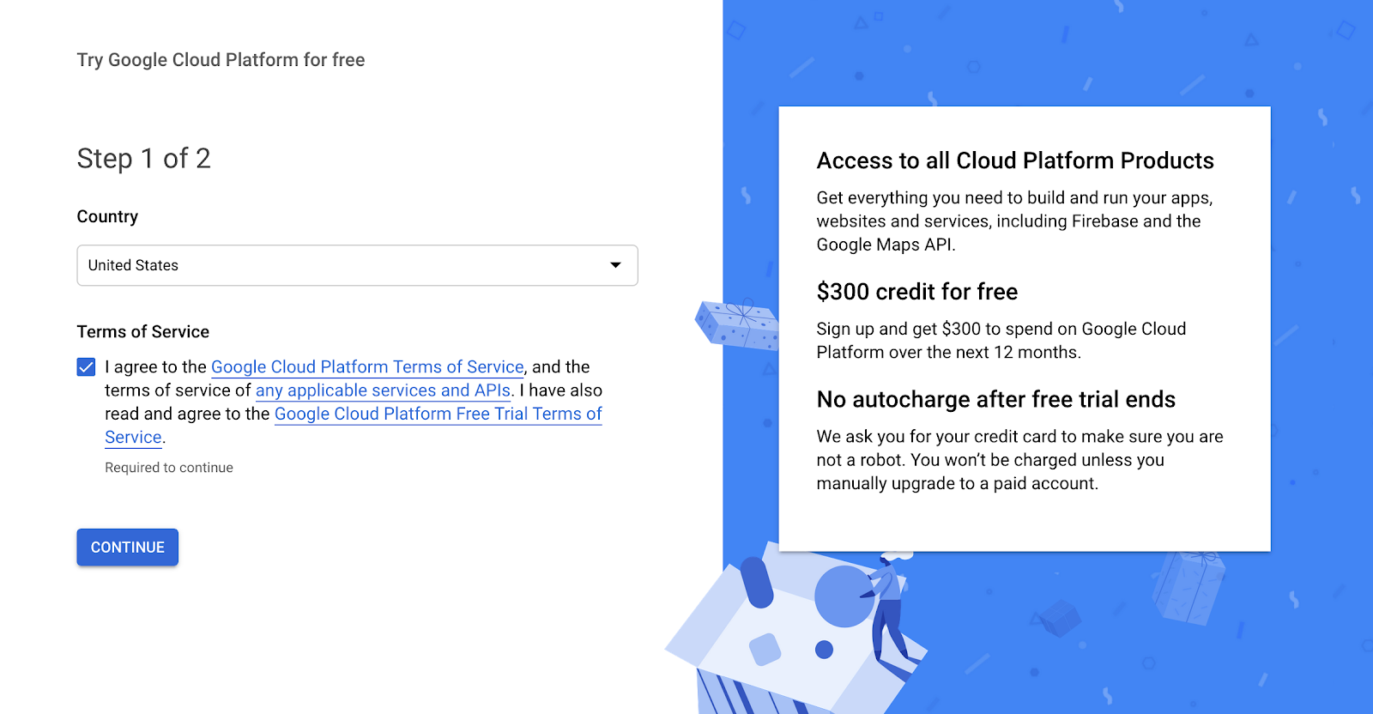The image size is (1373, 714).
Task: Click the person figure illustration
Action: (x=891, y=609)
